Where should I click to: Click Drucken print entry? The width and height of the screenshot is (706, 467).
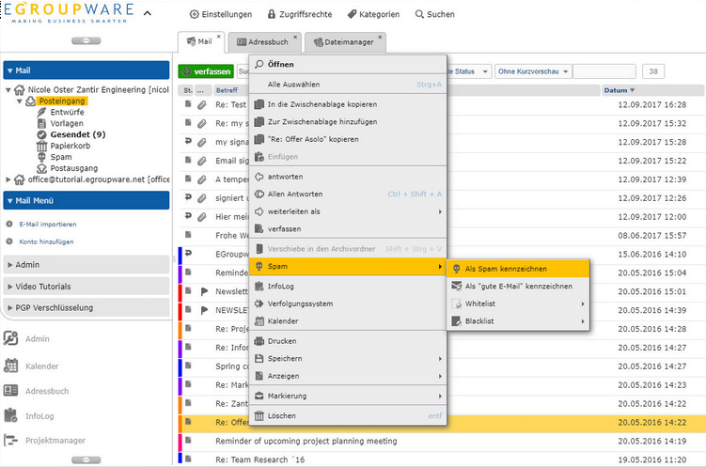tap(348, 341)
